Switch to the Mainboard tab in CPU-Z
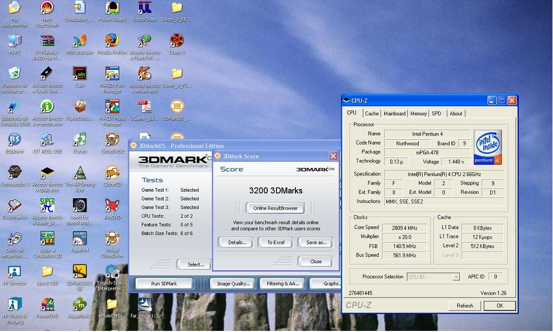The width and height of the screenshot is (553, 332). point(394,113)
